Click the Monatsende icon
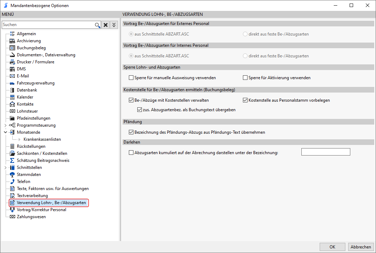This screenshot has width=376, height=253. [12, 132]
